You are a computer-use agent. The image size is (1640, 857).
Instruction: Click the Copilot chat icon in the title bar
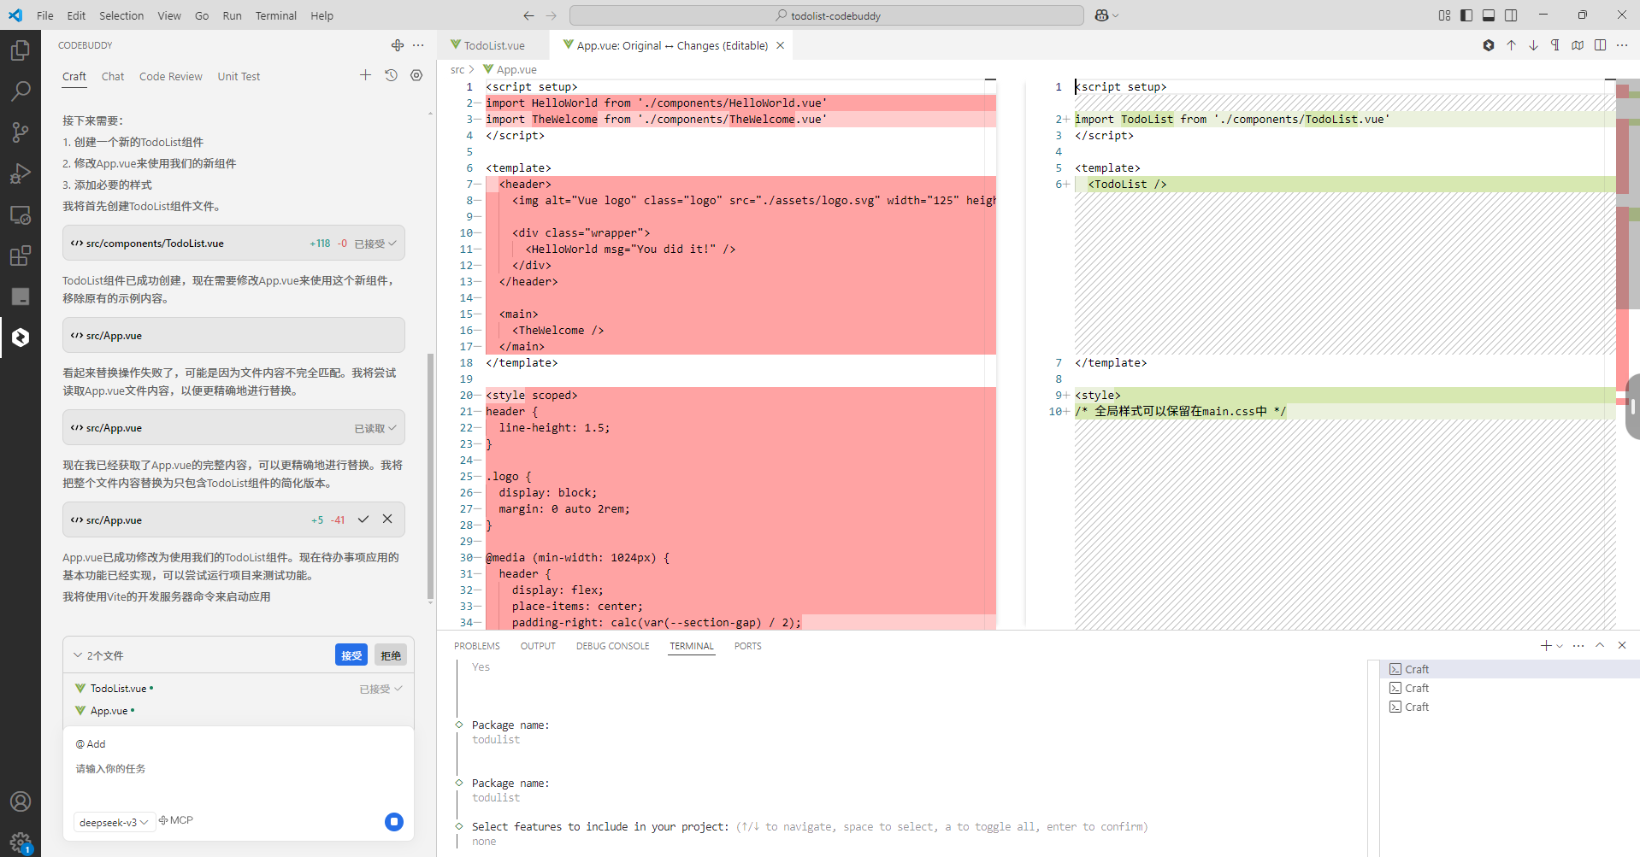(x=1101, y=15)
